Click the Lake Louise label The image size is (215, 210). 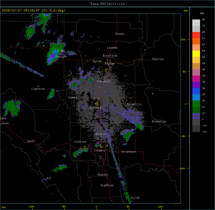tap(4, 121)
